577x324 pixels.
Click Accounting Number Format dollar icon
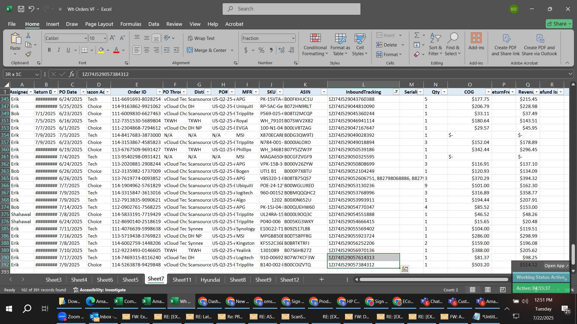tap(246, 50)
